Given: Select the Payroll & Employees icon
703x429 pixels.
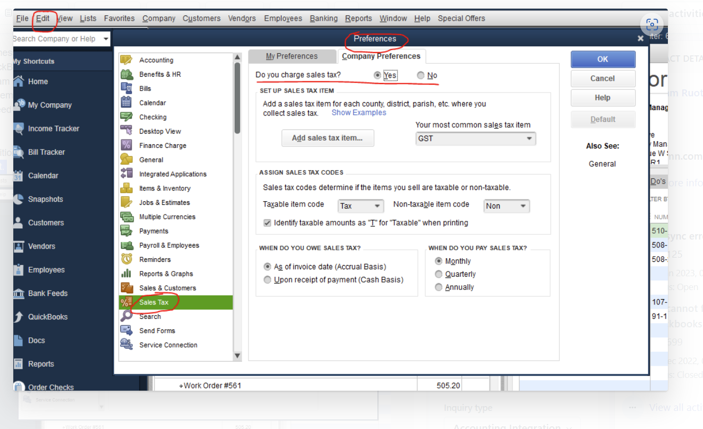Looking at the screenshot, I should click(126, 245).
